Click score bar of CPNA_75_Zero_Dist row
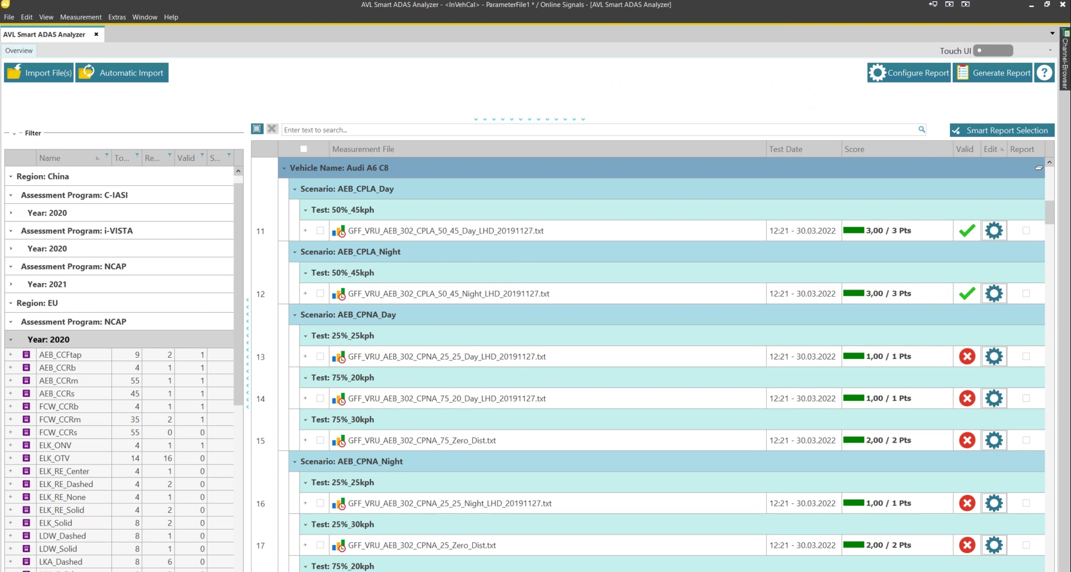 [854, 439]
